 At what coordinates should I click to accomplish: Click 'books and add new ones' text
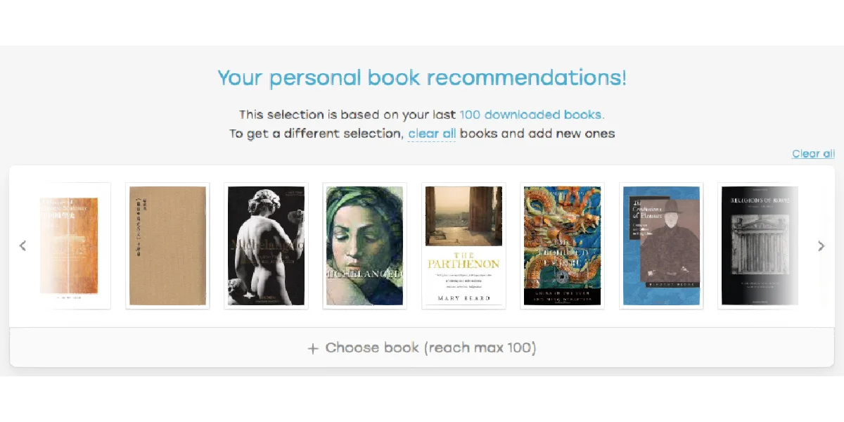point(537,134)
